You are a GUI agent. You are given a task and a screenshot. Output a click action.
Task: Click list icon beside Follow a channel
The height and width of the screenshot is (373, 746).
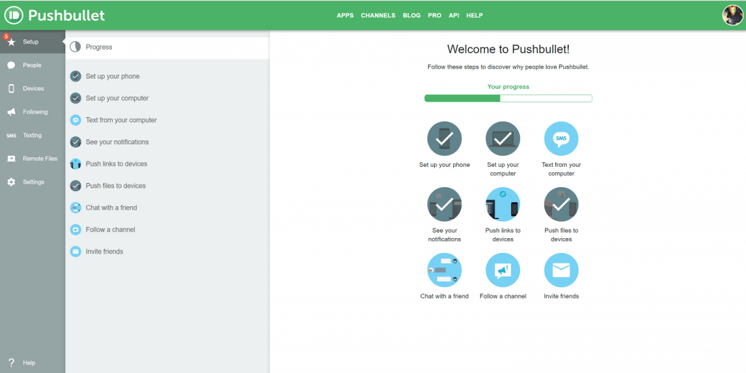point(75,230)
